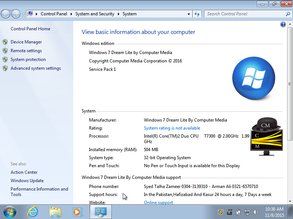This screenshot has height=219, width=293.
Task: Click the Refresh button
Action: [x=197, y=14]
